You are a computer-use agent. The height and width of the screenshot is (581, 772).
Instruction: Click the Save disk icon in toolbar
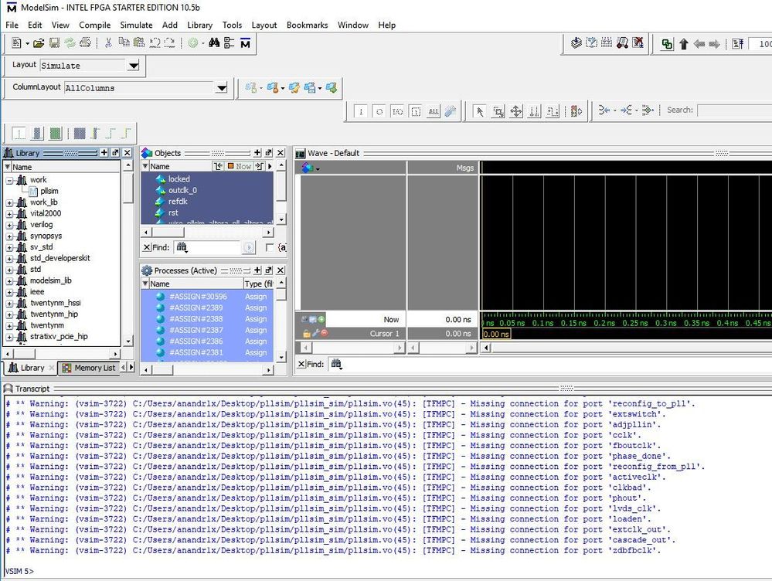pyautogui.click(x=55, y=44)
